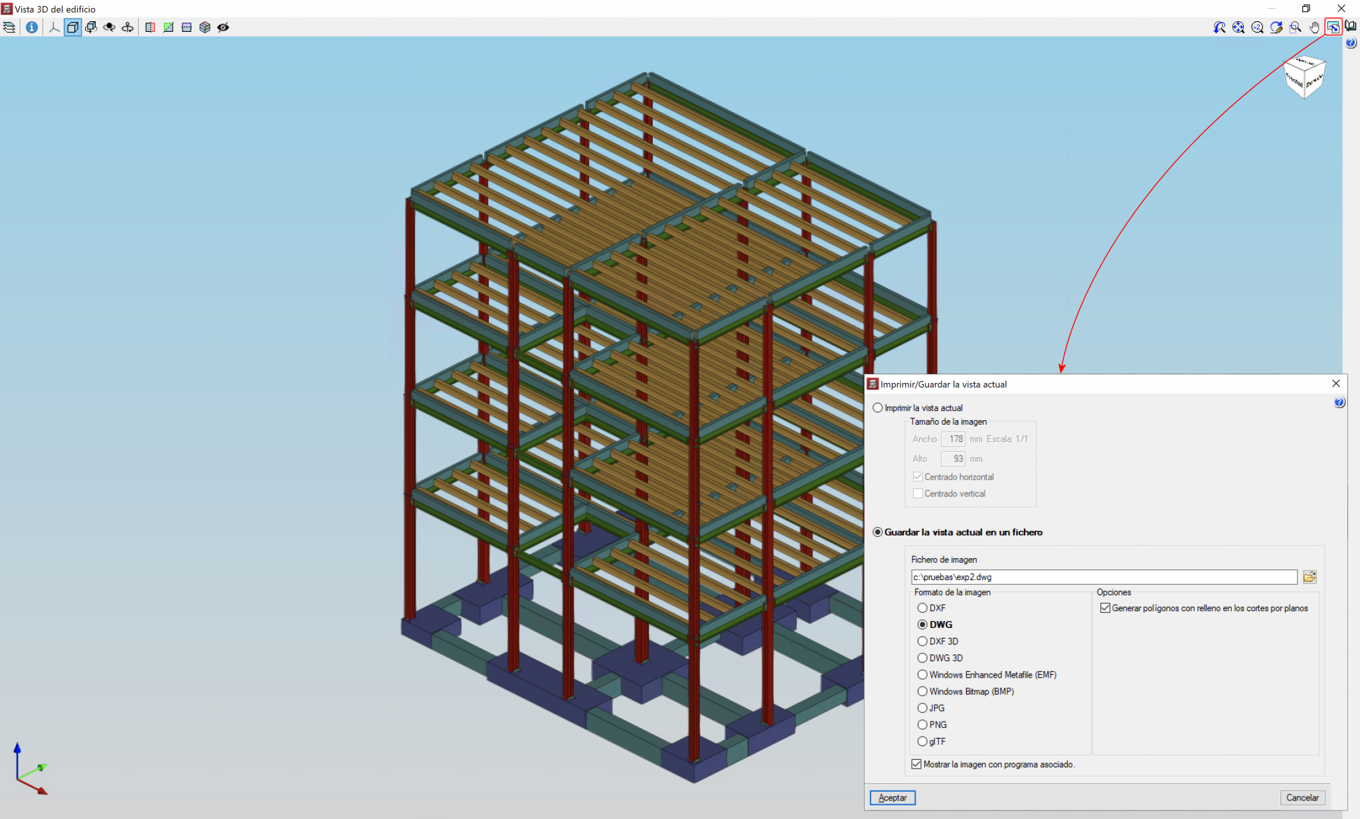Select the PNG image format option
The height and width of the screenshot is (819, 1360).
coord(923,725)
